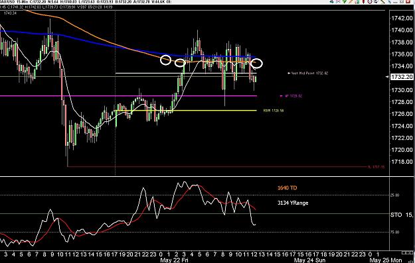Click the 1736.00 price axis label
Screen dimensions: 415x263
(x=402, y=54)
